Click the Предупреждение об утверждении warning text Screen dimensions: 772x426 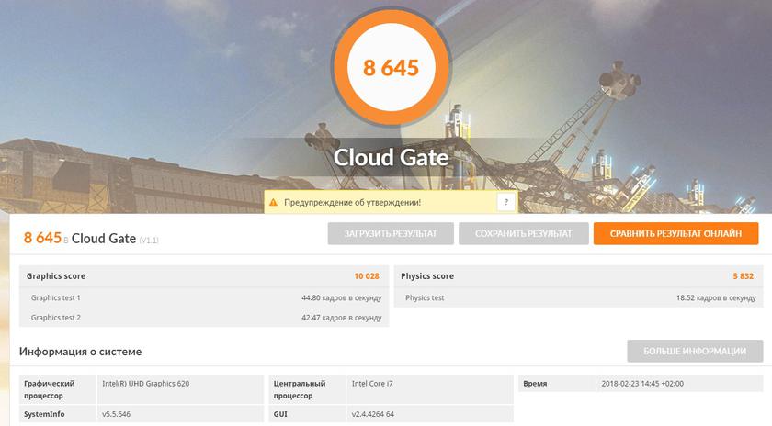pos(352,202)
